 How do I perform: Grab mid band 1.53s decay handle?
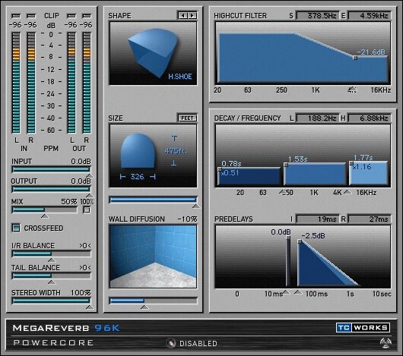(x=286, y=165)
